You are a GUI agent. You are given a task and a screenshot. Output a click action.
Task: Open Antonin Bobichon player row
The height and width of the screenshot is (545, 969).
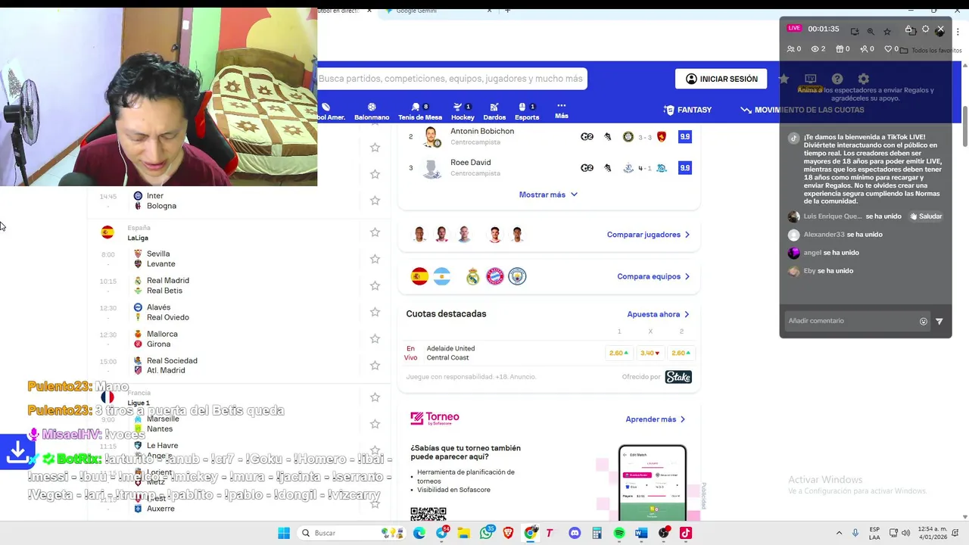click(x=549, y=136)
